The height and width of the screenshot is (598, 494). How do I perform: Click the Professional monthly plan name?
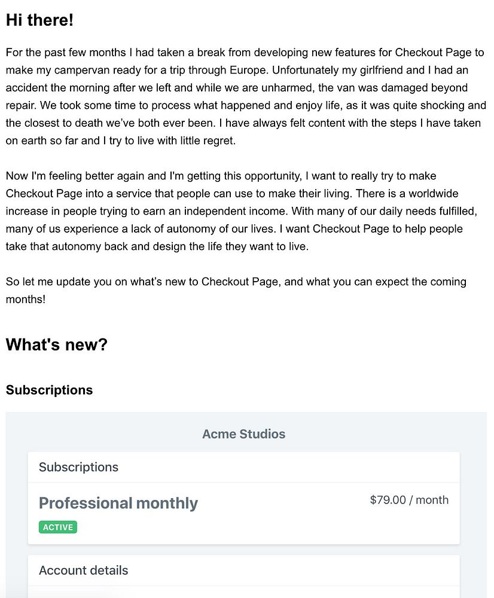pos(118,503)
